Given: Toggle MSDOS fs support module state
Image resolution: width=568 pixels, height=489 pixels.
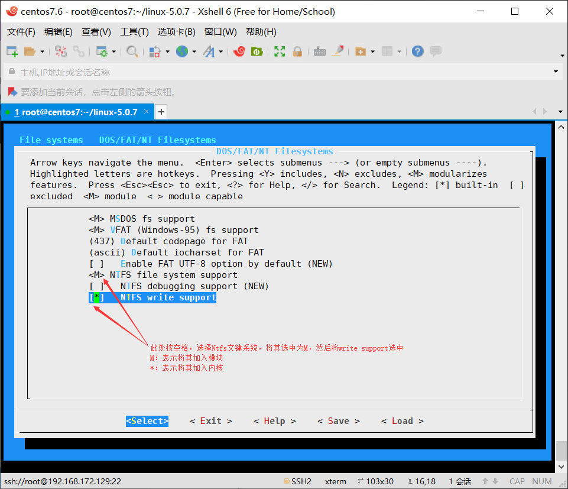Looking at the screenshot, I should pos(97,219).
